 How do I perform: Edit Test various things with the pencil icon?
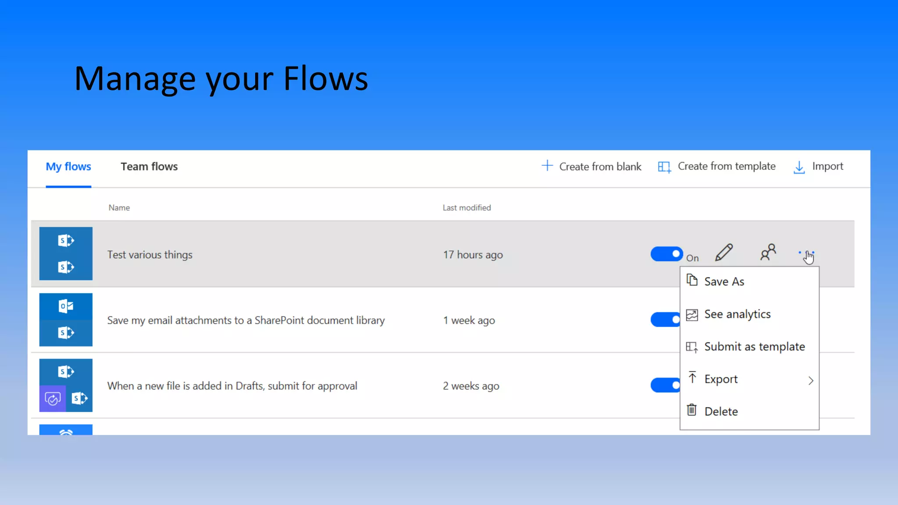[x=724, y=252]
